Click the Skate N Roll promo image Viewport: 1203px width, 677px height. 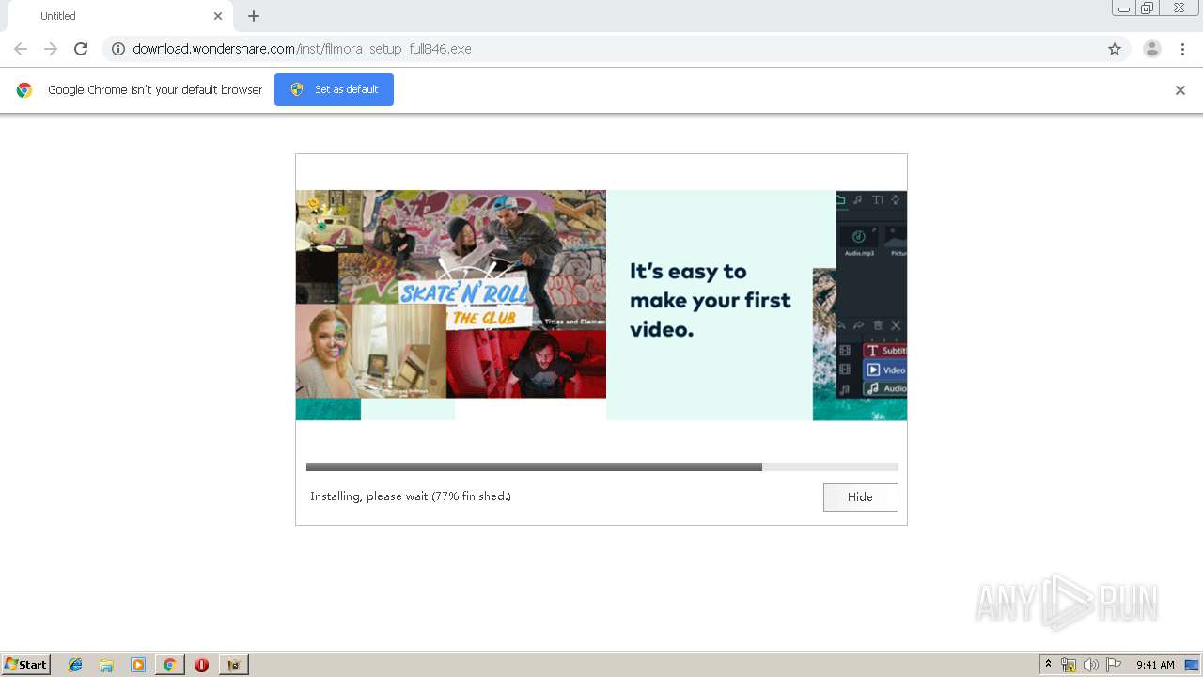click(451, 294)
